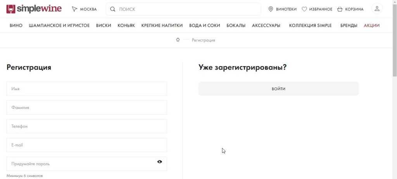Select the E-mail field

tap(86, 145)
